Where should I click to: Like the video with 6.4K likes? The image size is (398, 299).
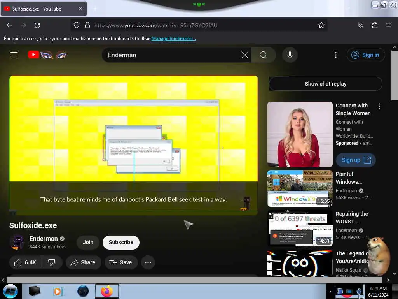pyautogui.click(x=25, y=262)
